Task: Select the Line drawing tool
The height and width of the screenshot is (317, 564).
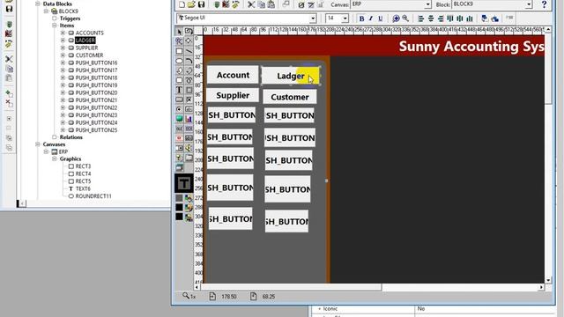Action: pos(189,51)
